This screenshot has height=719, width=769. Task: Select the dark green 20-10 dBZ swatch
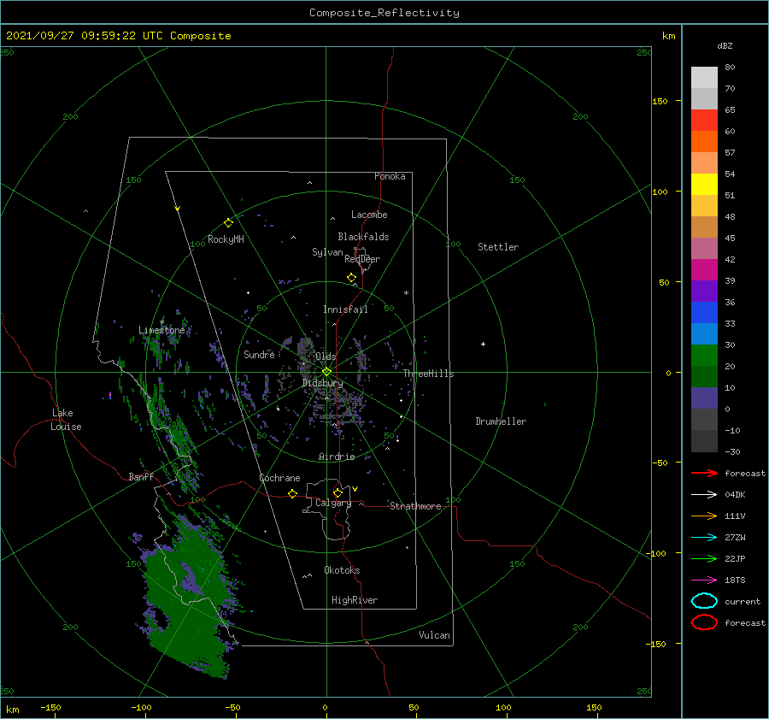coord(704,377)
